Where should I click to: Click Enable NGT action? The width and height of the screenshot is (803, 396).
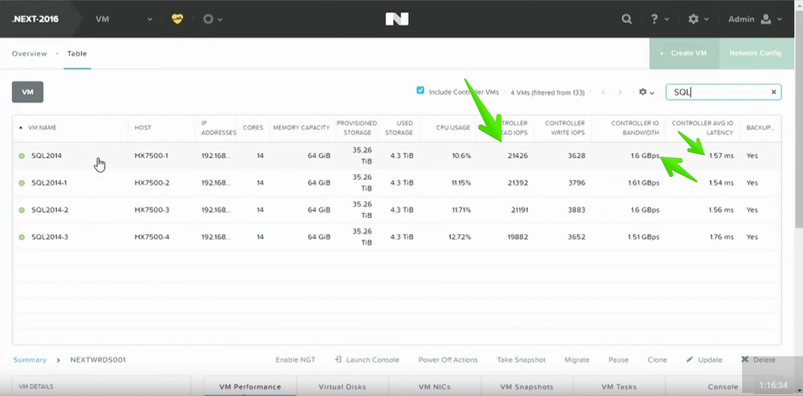click(x=296, y=360)
